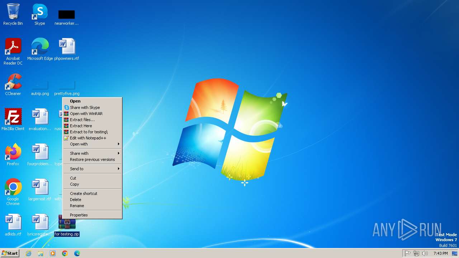Viewport: 459px width, 258px height.
Task: Open Windows Explorer from taskbar
Action: 41,253
